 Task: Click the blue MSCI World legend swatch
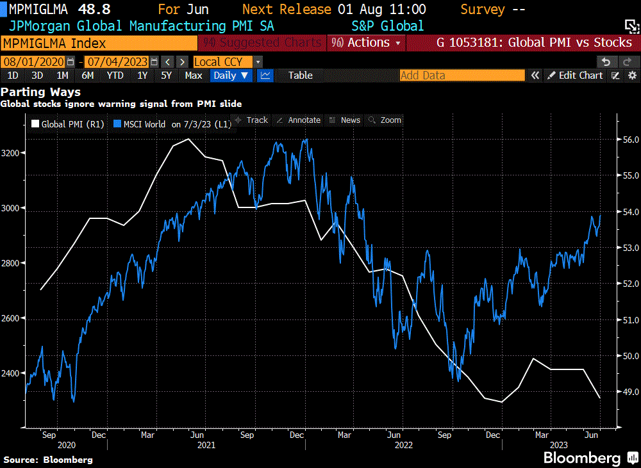point(117,124)
